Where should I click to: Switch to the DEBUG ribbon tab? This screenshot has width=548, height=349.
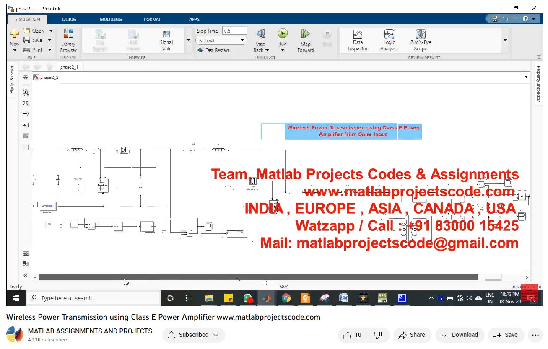click(x=69, y=19)
